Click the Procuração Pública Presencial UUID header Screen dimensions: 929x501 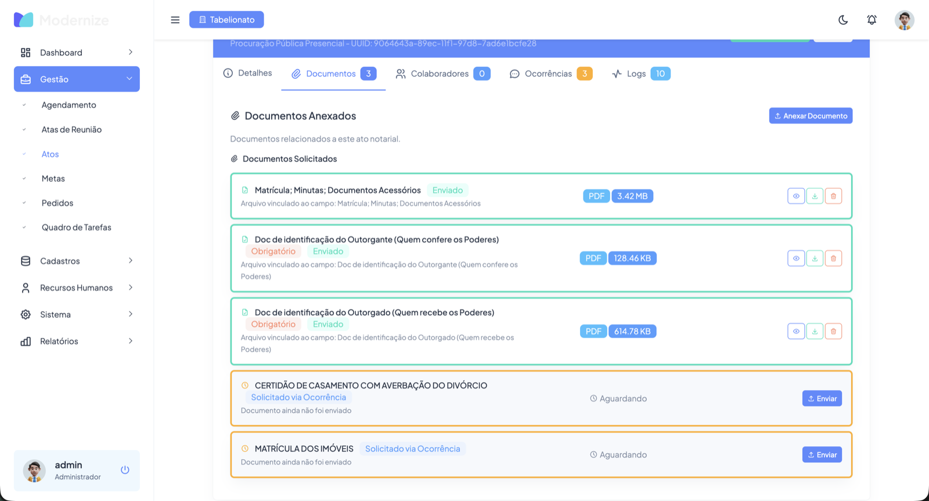coord(383,44)
